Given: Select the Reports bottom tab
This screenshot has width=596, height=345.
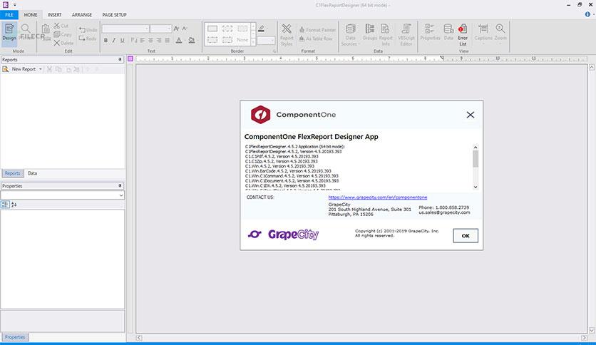Looking at the screenshot, I should [x=13, y=173].
